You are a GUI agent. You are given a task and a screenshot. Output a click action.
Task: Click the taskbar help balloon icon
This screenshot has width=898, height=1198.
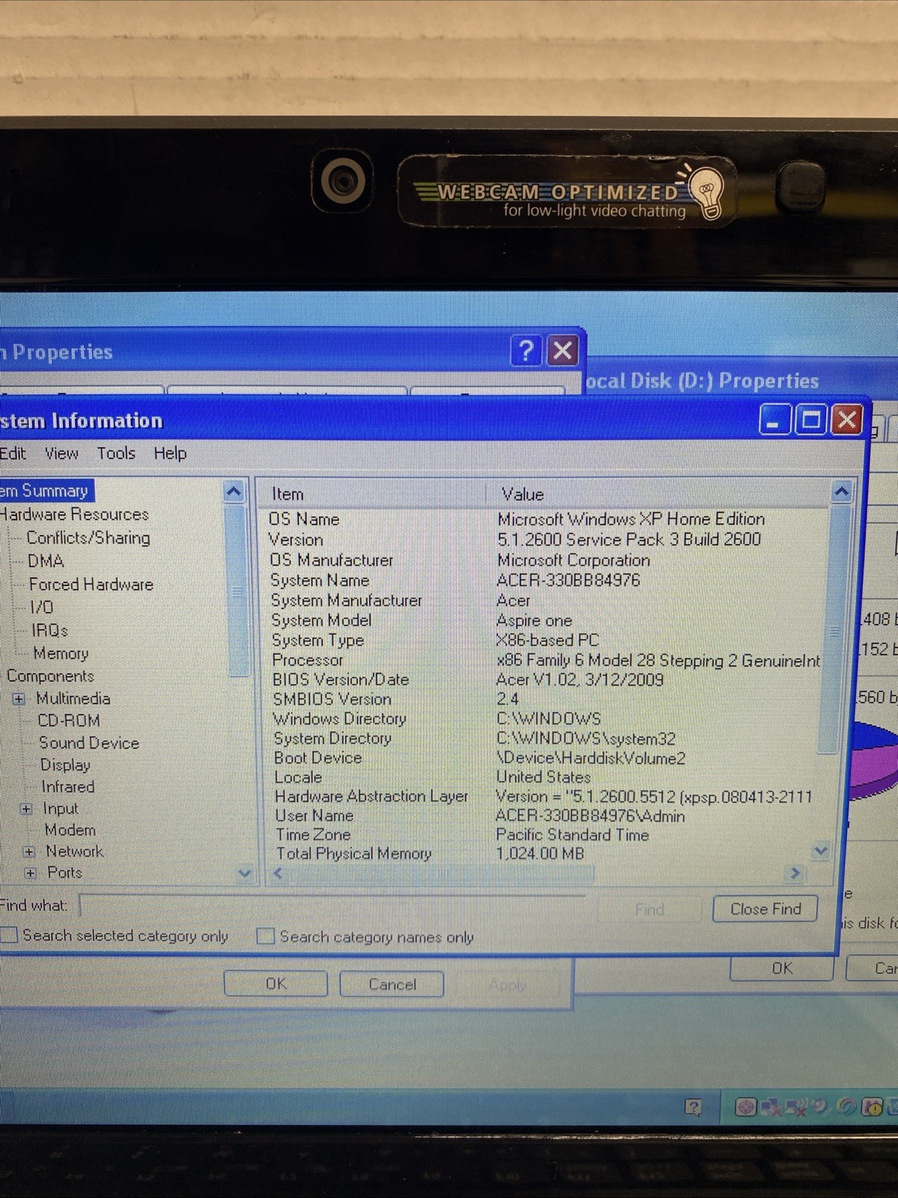[694, 1107]
